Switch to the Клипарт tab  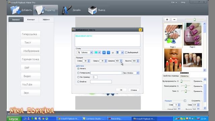tap(31, 19)
